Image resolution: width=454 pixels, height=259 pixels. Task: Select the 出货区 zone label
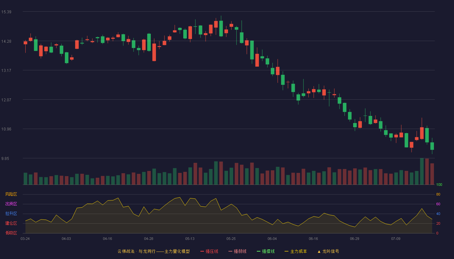[x=11, y=204]
